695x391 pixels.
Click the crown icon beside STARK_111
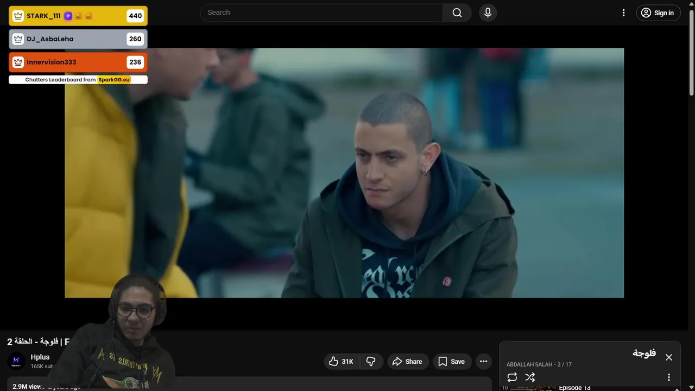pyautogui.click(x=18, y=16)
